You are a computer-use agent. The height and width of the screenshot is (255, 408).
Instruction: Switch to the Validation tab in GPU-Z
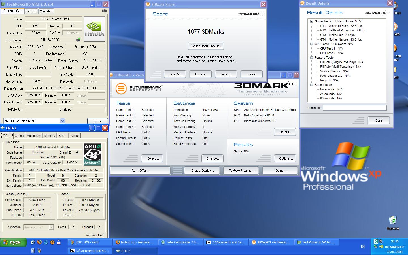click(46, 11)
